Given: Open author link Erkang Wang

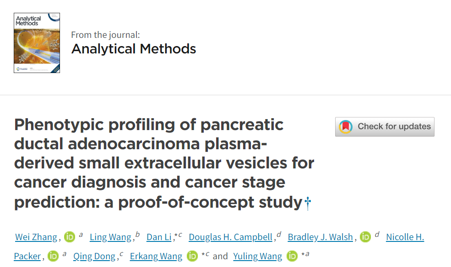Looking at the screenshot, I should coord(156,256).
